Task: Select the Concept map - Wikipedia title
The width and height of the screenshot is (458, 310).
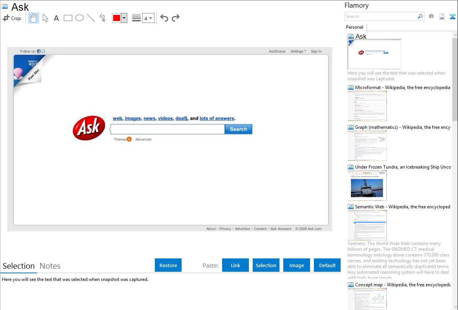Action: (403, 284)
